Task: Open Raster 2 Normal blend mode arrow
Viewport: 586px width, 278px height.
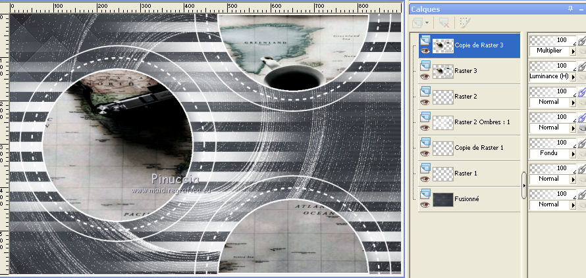Action: click(573, 103)
